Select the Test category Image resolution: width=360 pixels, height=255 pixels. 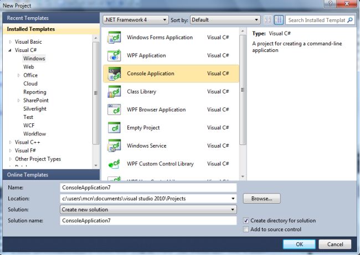tap(28, 117)
